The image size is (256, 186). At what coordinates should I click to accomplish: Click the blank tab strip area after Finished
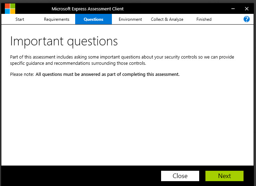coord(229,19)
